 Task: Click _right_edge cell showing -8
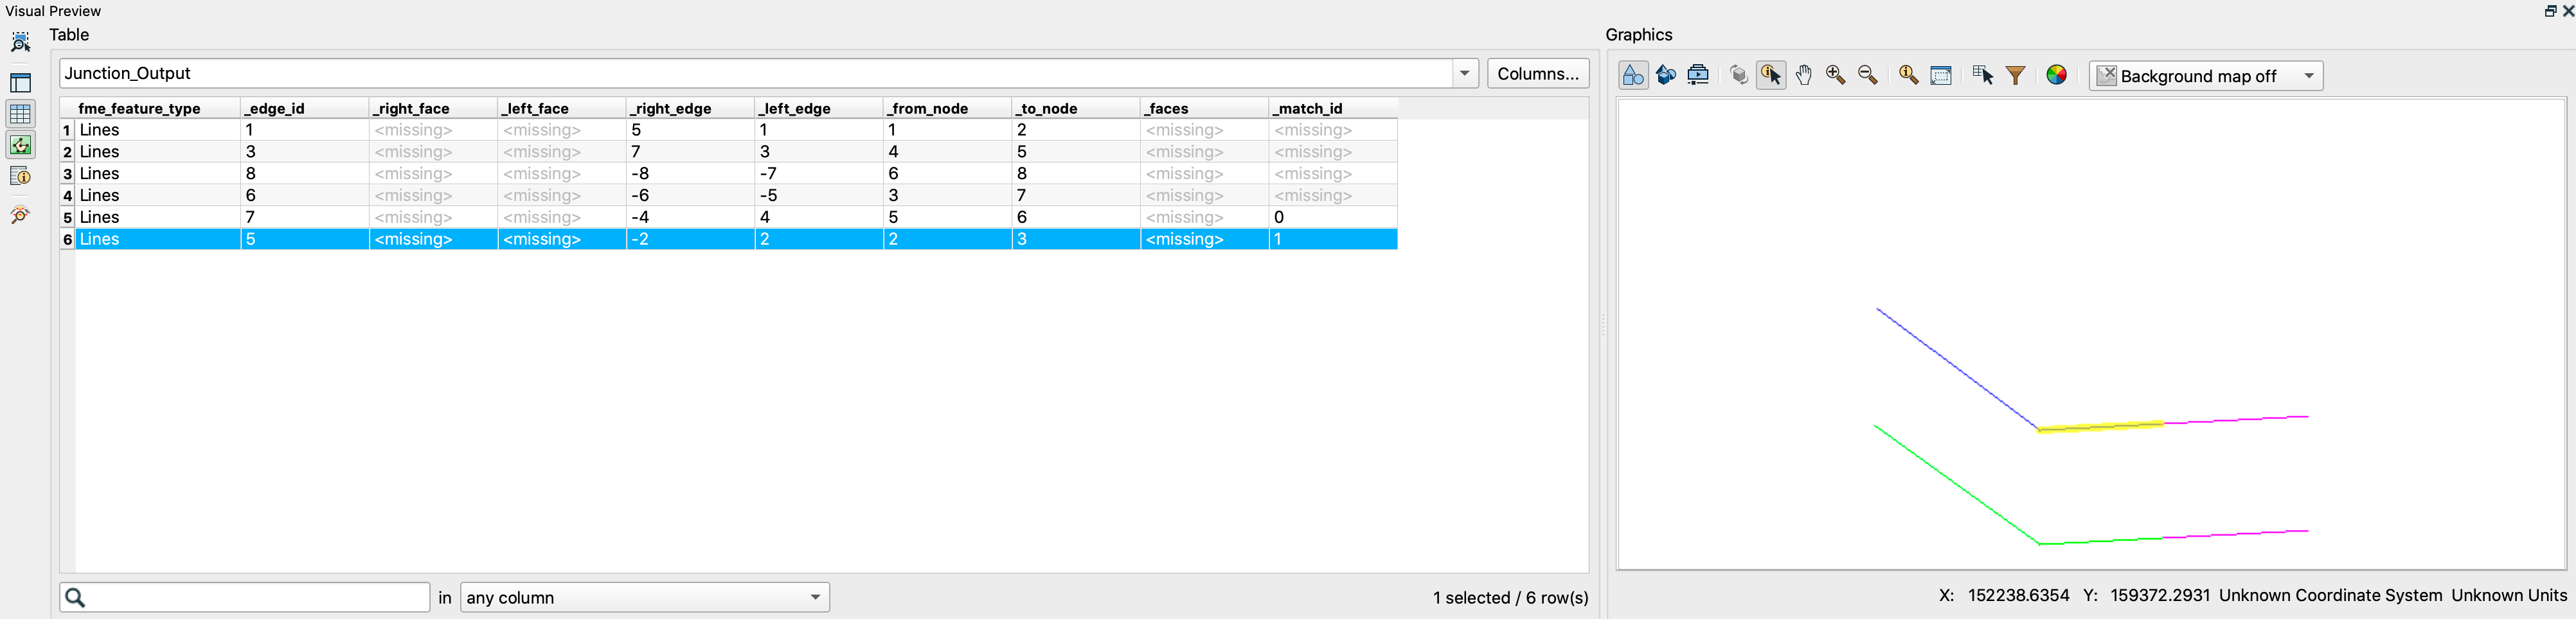pos(690,174)
